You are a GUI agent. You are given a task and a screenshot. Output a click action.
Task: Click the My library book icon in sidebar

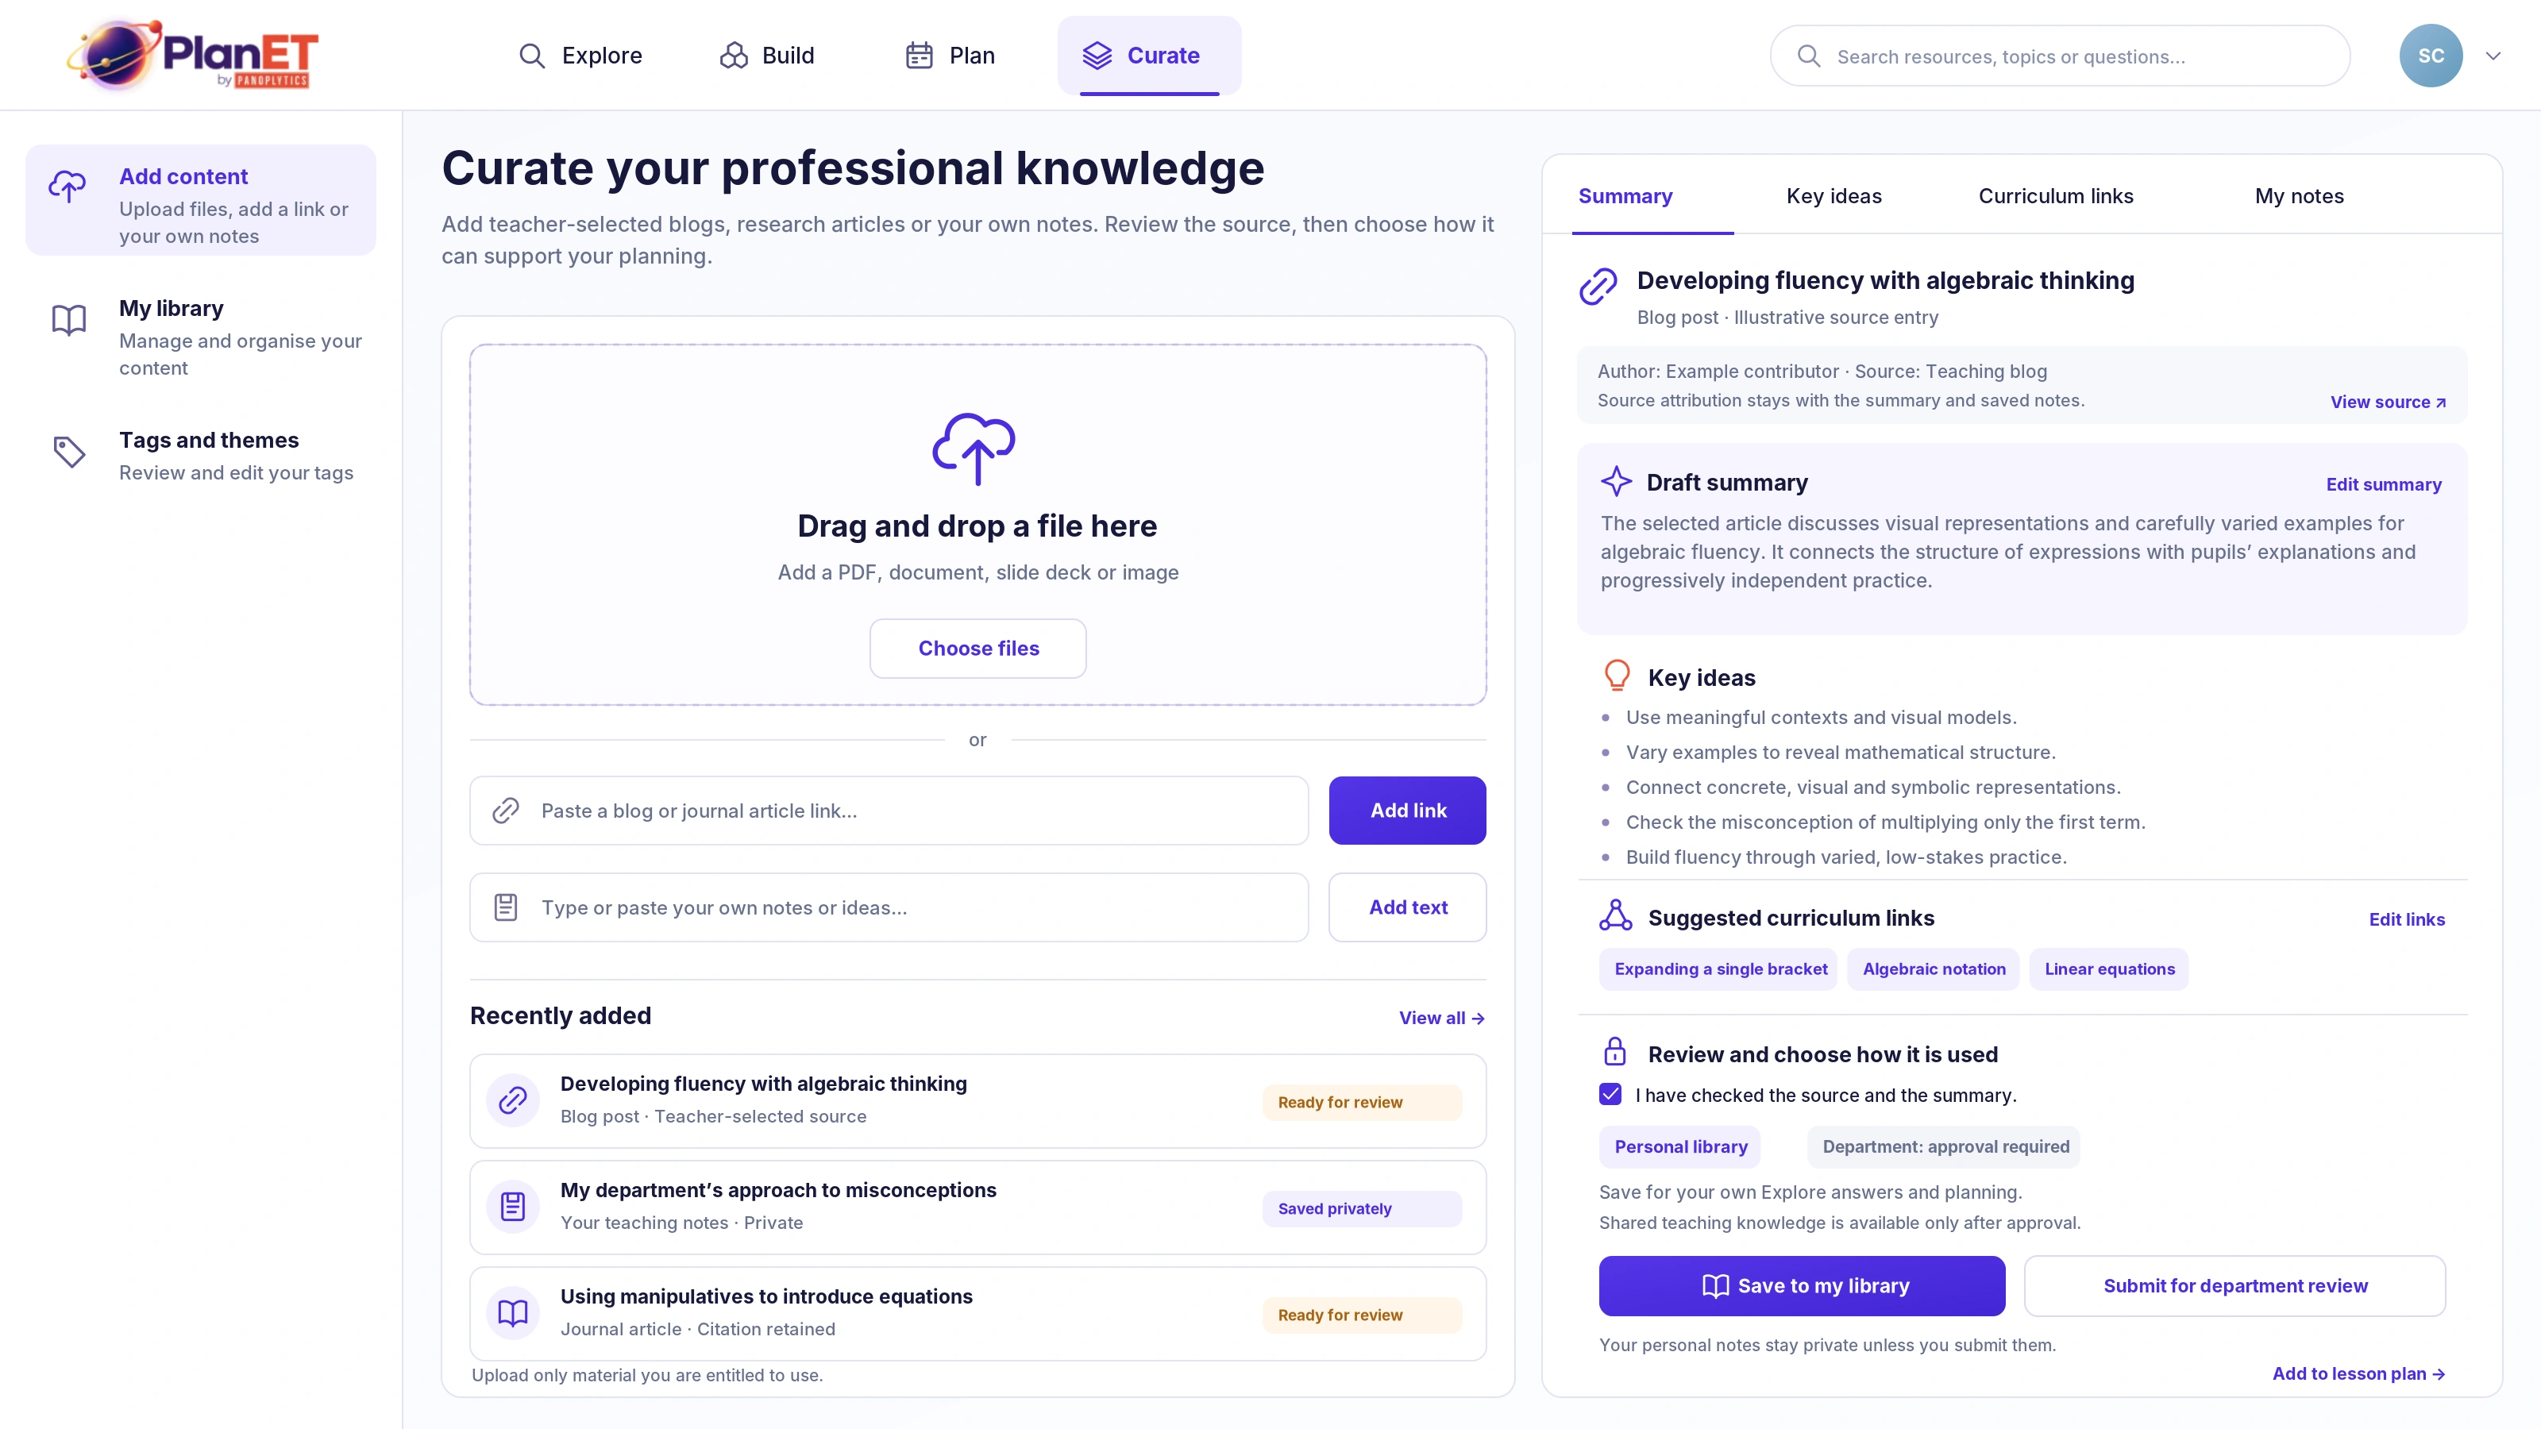point(69,319)
